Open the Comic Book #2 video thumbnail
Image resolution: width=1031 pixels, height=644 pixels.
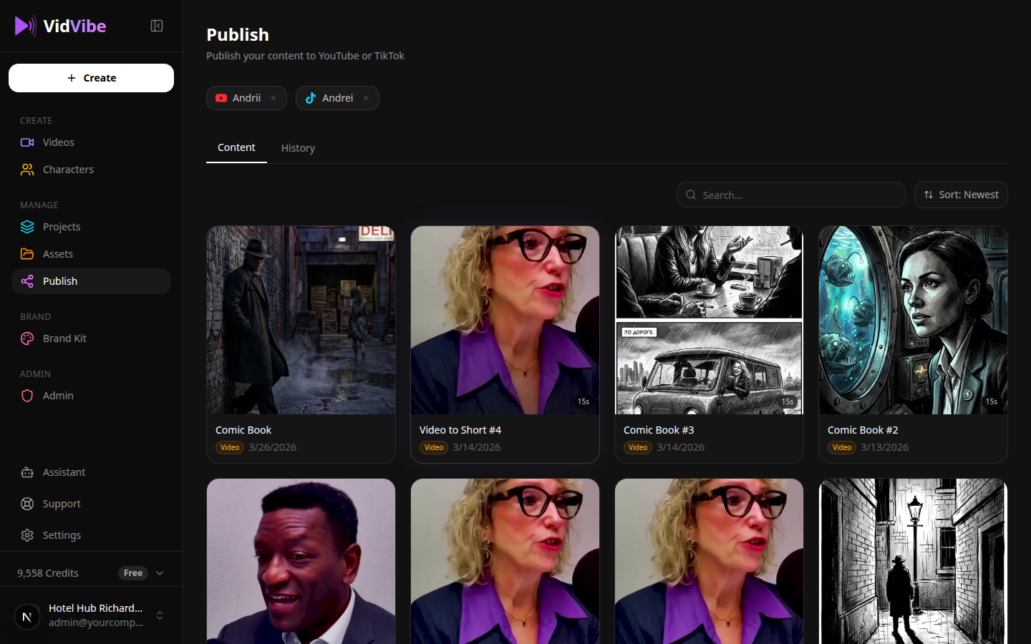click(x=912, y=320)
